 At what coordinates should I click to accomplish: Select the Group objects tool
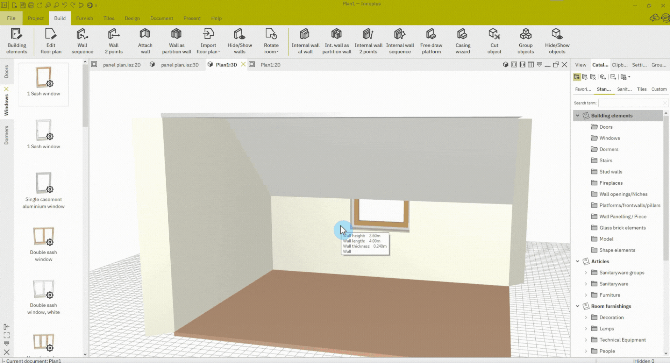click(526, 41)
